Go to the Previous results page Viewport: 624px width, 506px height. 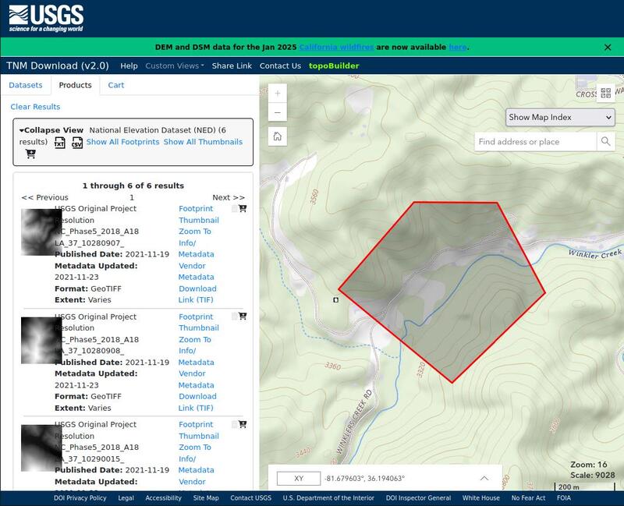[x=44, y=197]
